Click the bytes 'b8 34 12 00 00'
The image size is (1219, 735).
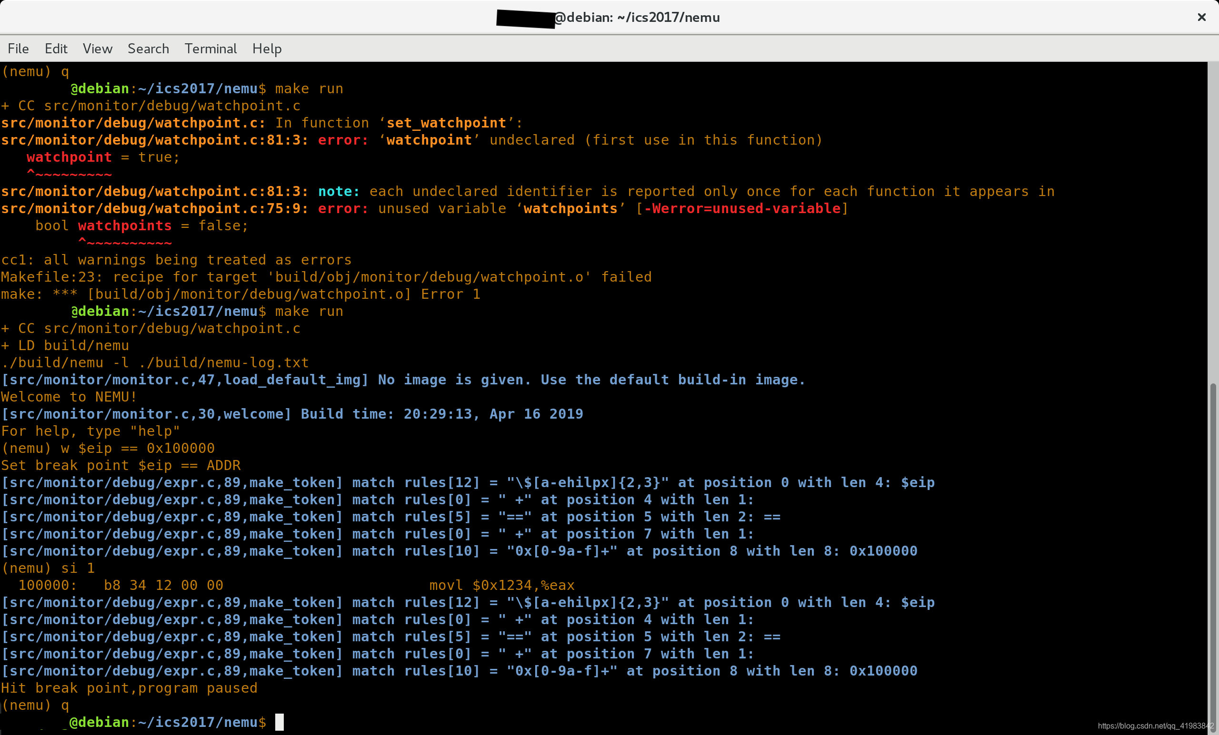[x=163, y=585]
